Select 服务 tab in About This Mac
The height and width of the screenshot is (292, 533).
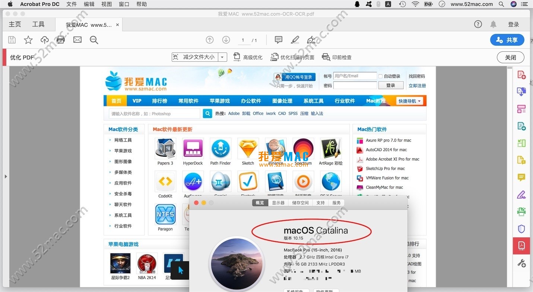336,203
